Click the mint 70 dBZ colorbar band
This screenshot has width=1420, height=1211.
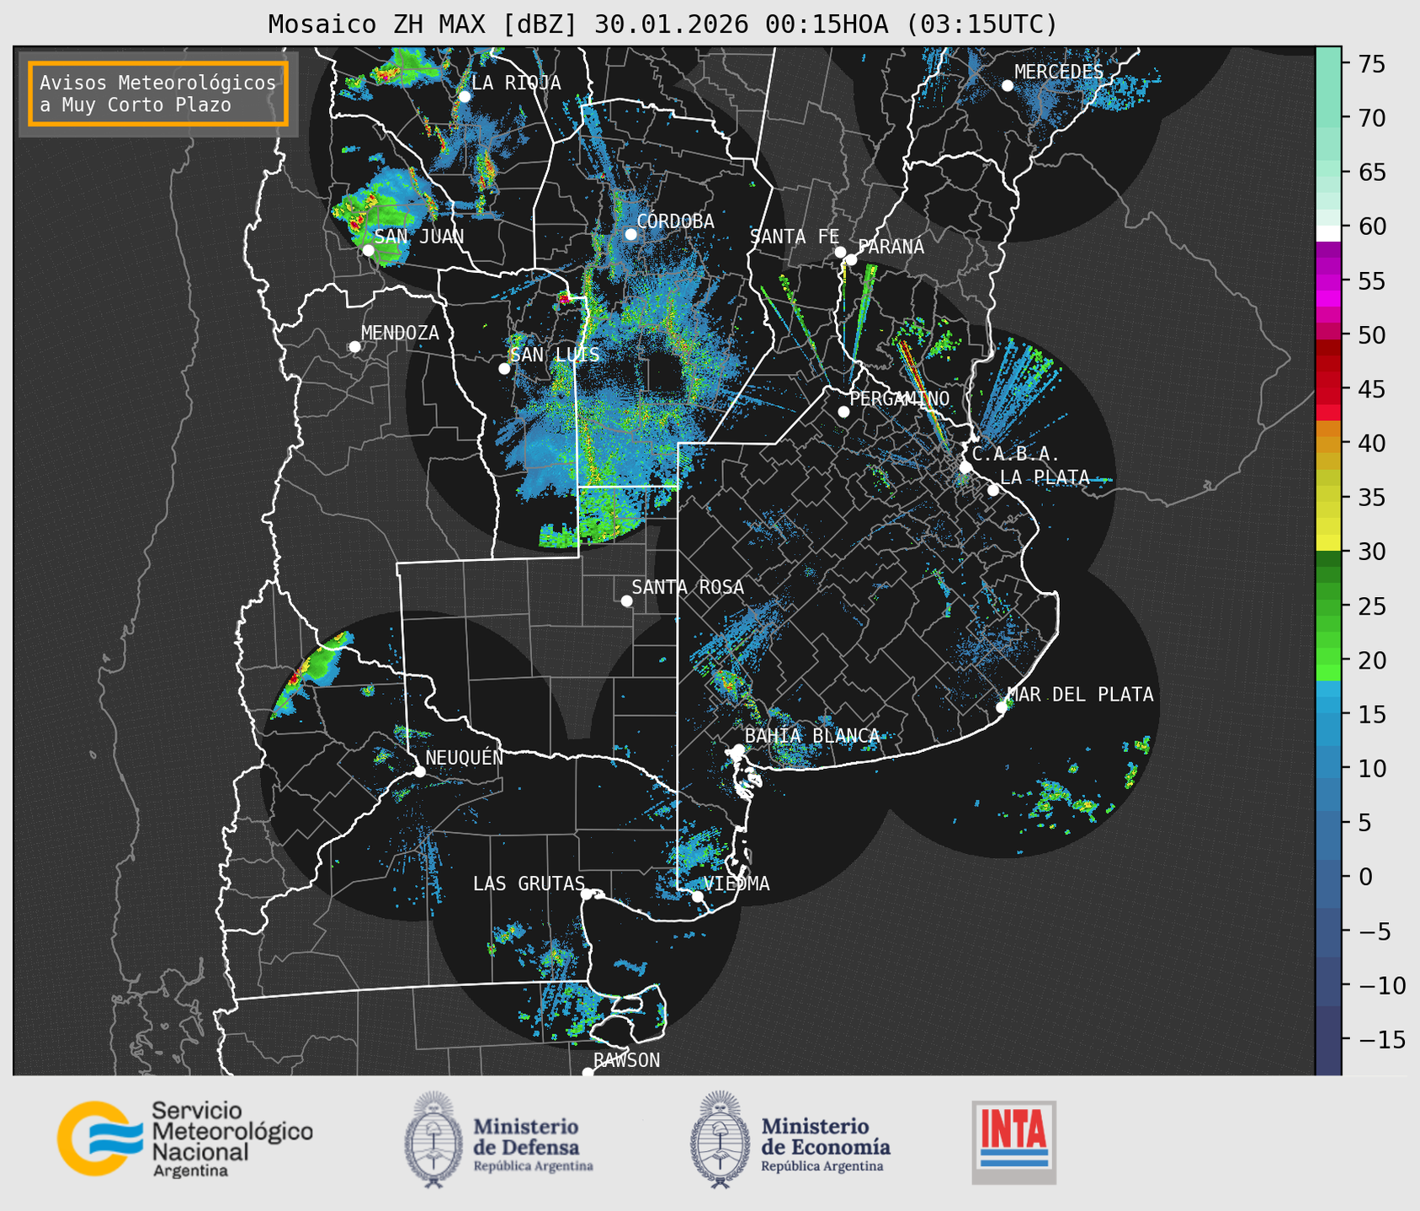pyautogui.click(x=1327, y=118)
